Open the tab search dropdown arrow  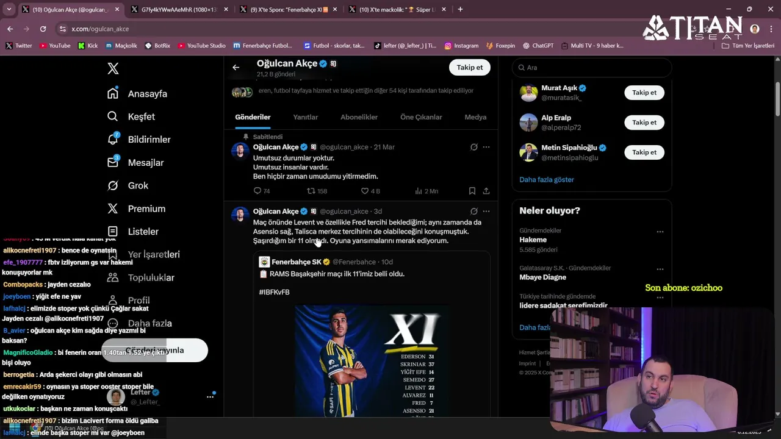point(10,9)
